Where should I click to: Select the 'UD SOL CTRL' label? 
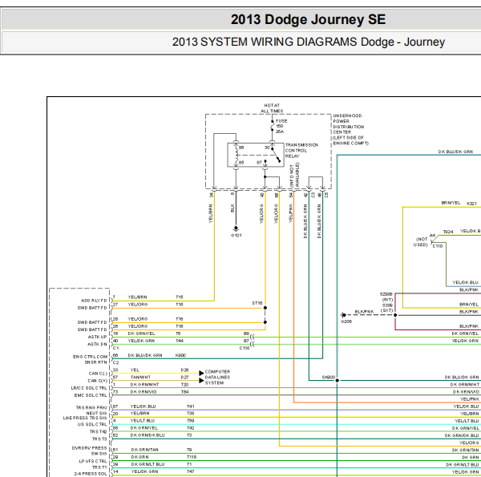point(92,424)
